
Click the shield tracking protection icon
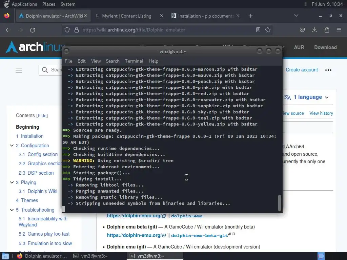(x=67, y=30)
